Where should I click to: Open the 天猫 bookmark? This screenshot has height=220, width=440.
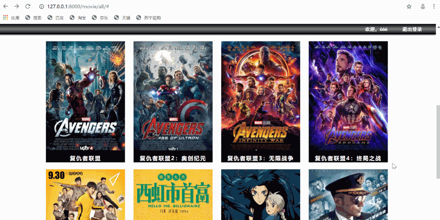[122, 18]
